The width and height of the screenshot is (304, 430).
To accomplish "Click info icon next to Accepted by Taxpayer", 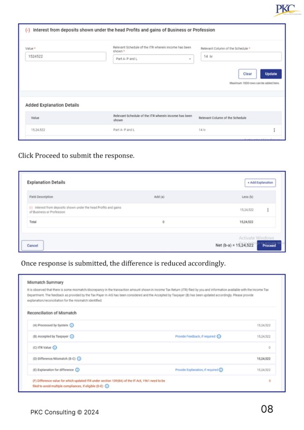I will click(72, 336).
